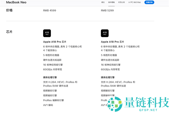
Task: Click right column 16 核神经网络引擎 text
Action: (111, 65)
